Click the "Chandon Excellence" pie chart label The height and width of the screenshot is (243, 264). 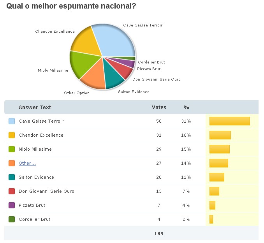tap(55, 31)
